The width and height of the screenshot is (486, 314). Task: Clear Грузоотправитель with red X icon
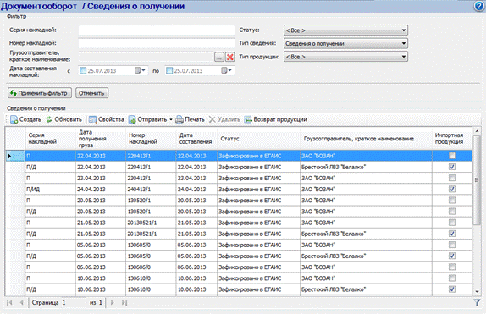(x=229, y=57)
